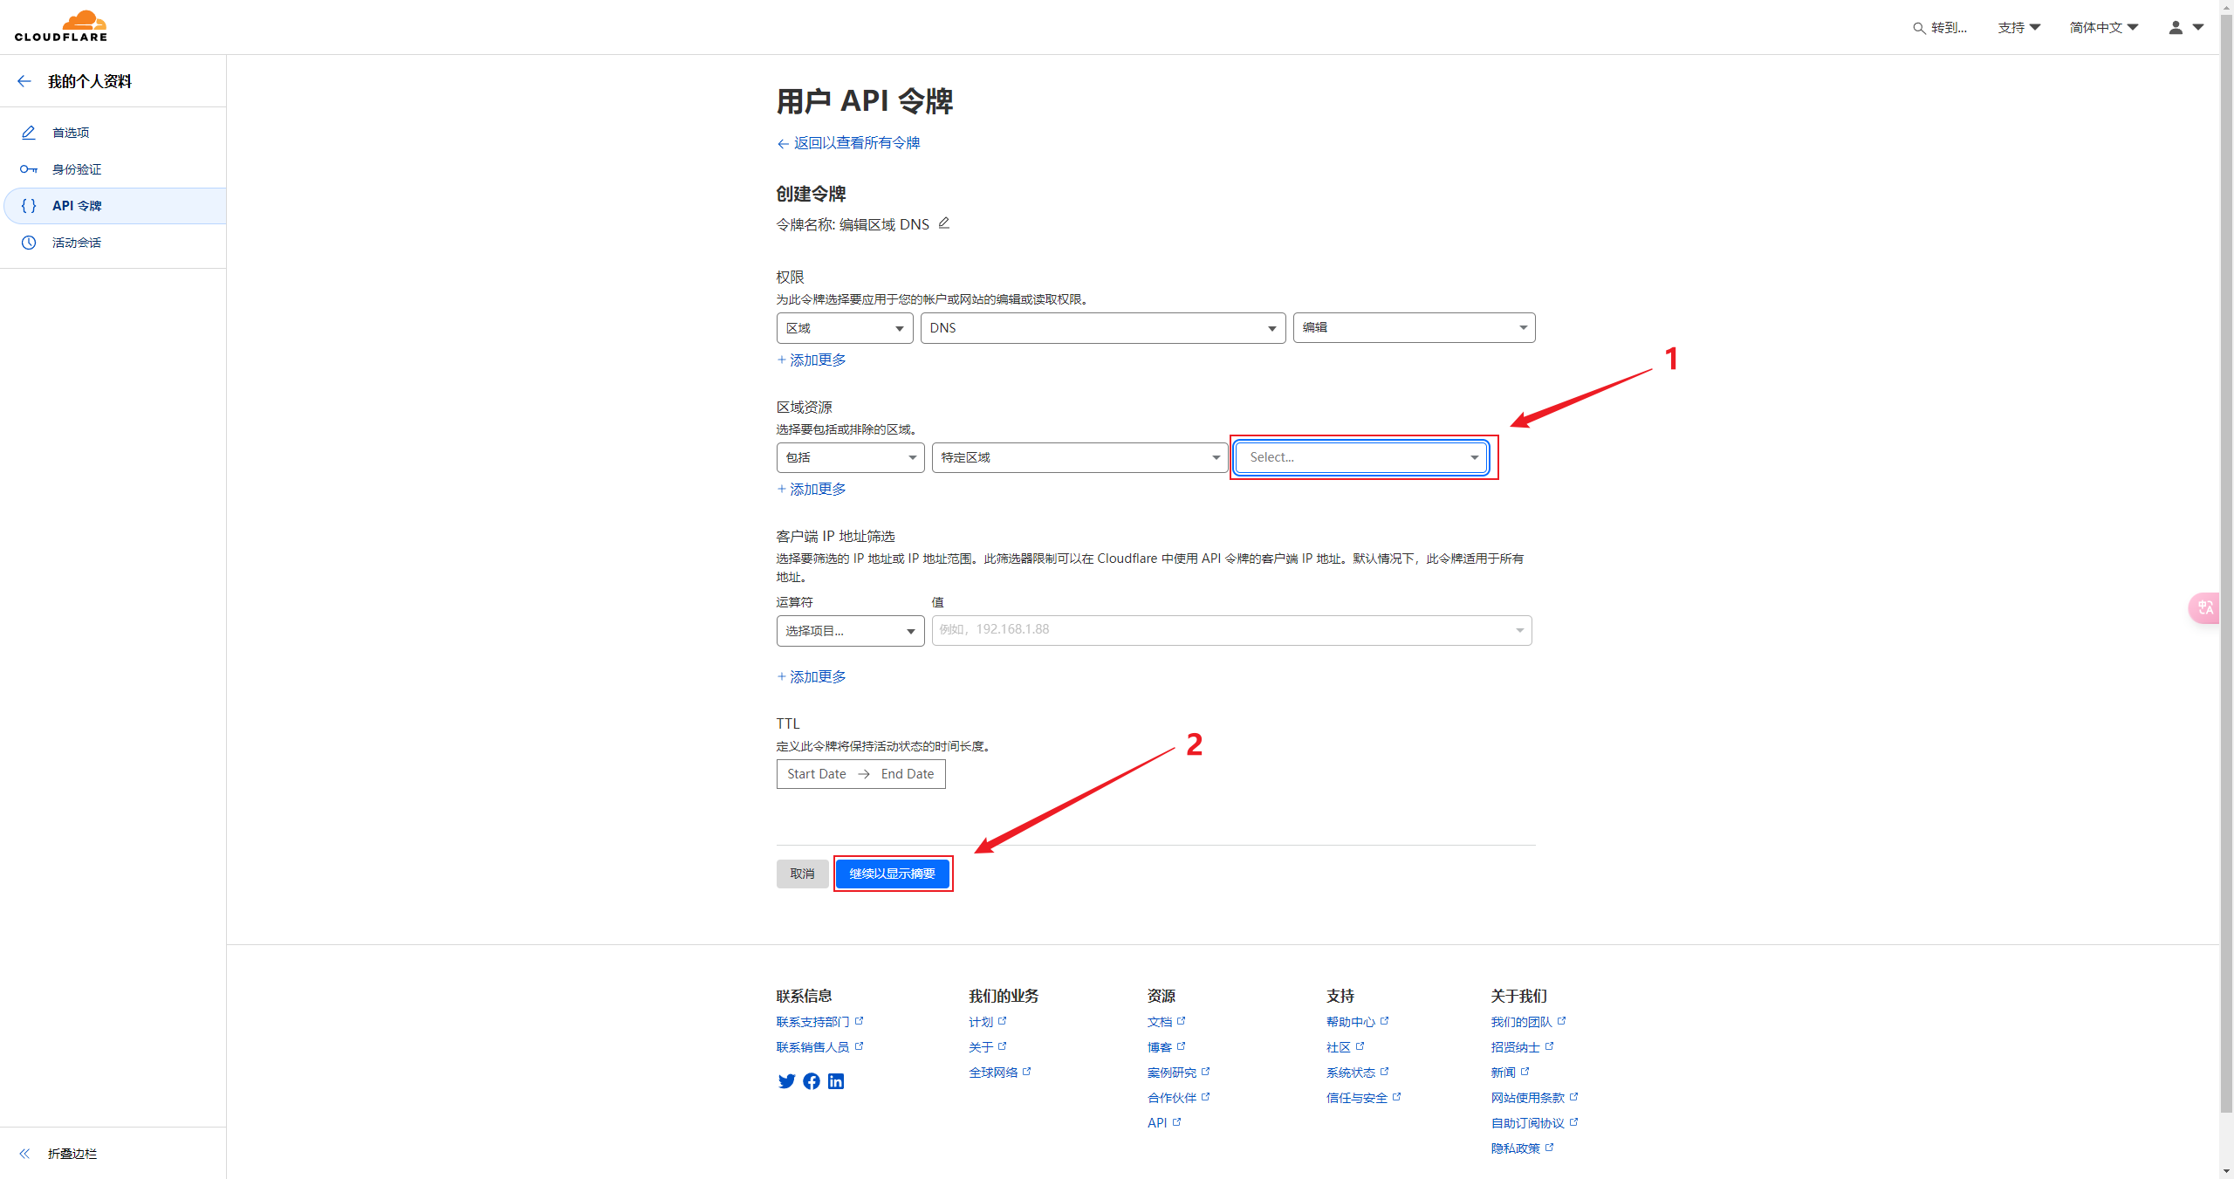The width and height of the screenshot is (2234, 1179).
Task: Click the back arrow beside 我的个人资料
Action: coord(24,81)
